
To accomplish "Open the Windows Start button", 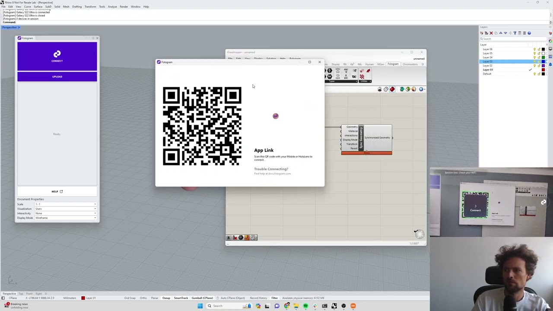I will point(200,306).
